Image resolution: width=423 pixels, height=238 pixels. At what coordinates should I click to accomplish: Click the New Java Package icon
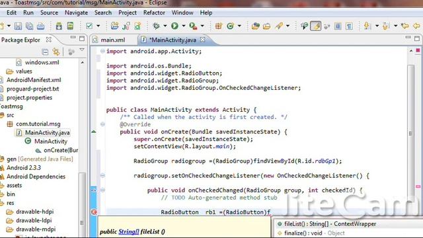point(219,26)
